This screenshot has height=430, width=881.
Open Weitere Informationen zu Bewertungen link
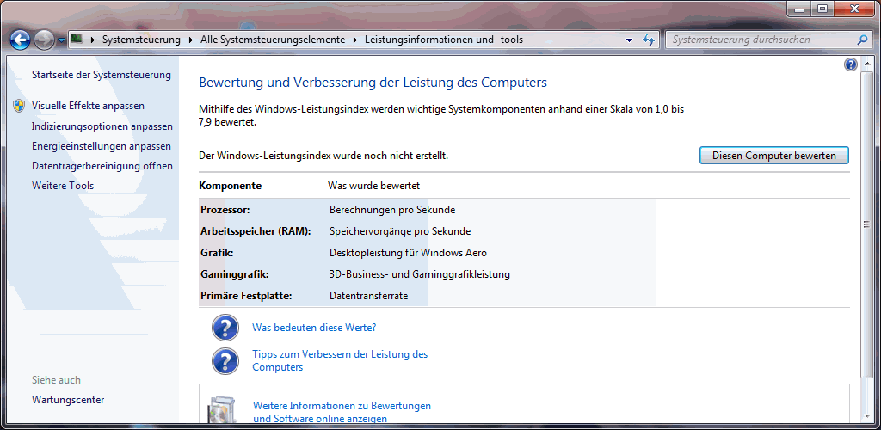[342, 412]
